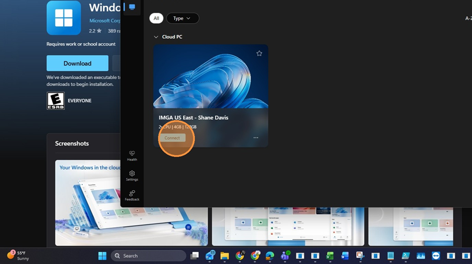The width and height of the screenshot is (472, 264).
Task: Open more options for the Cloud PC card
Action: tap(256, 138)
